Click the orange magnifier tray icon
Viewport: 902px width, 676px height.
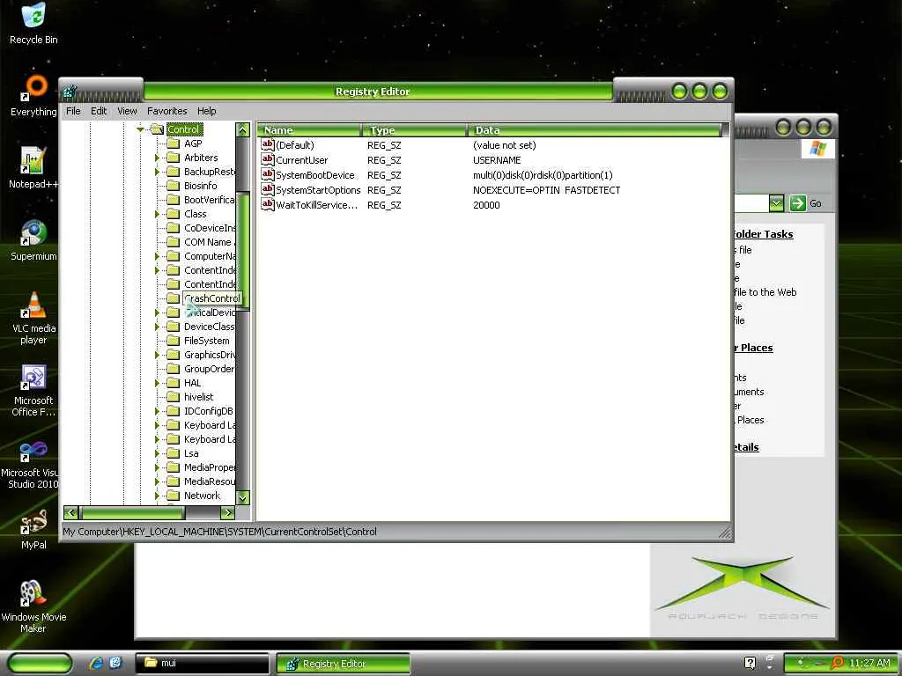[838, 664]
